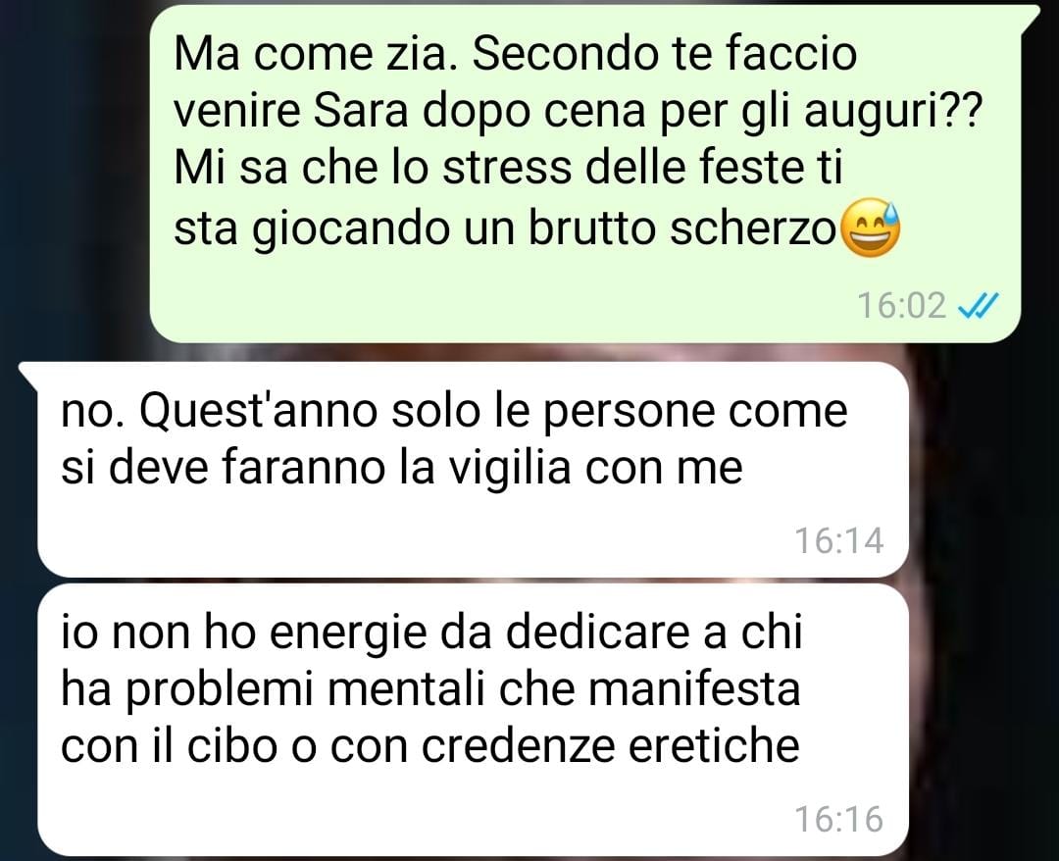The height and width of the screenshot is (861, 1059).
Task: Tap the 16:02 timestamp
Action: point(902,305)
